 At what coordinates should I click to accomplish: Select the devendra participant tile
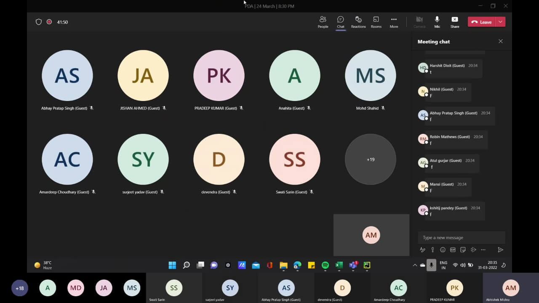(x=219, y=164)
